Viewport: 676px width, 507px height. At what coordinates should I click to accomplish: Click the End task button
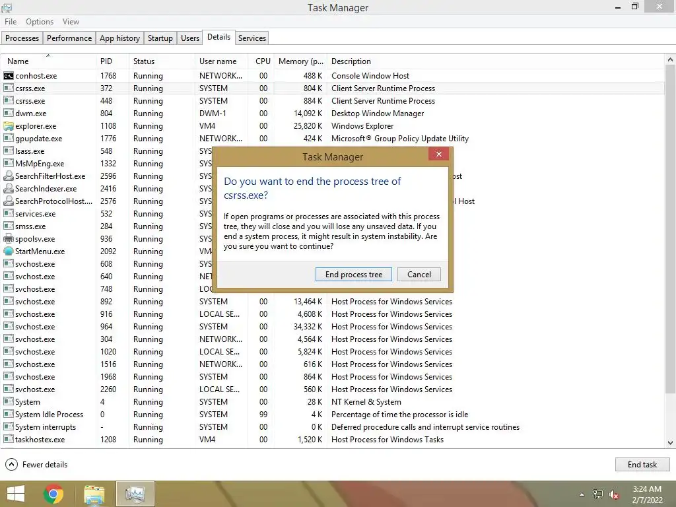(x=642, y=464)
